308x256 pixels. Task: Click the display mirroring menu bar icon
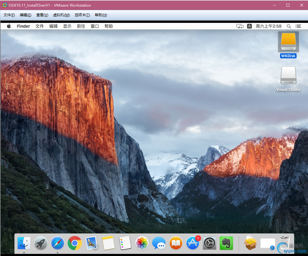pos(240,26)
